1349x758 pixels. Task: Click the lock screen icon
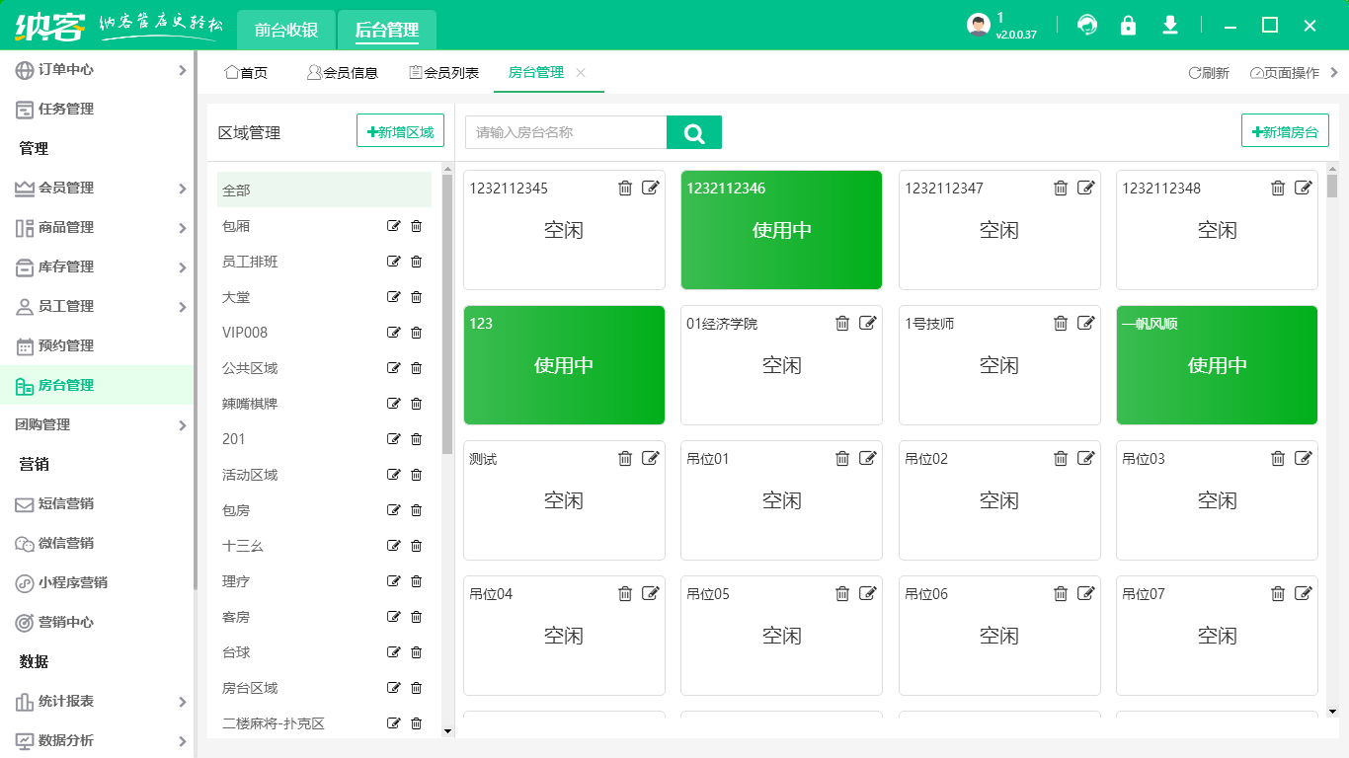(1128, 26)
